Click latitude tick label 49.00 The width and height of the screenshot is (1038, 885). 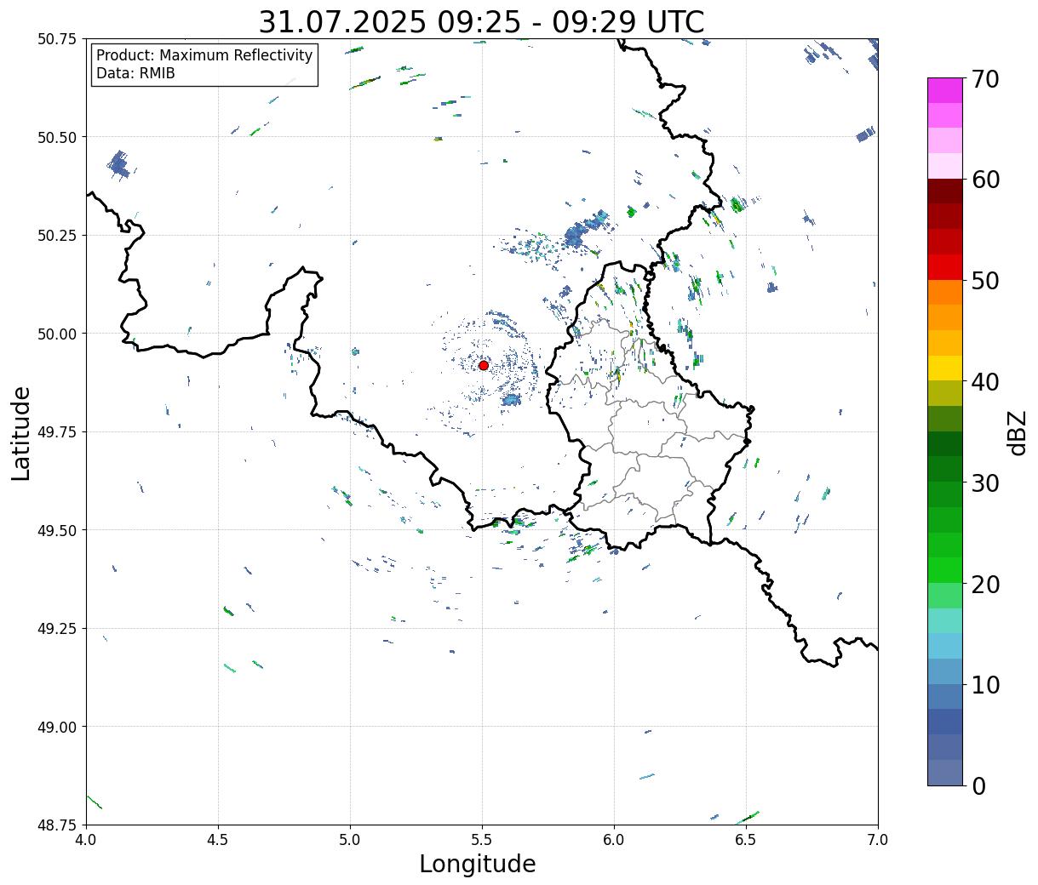[57, 727]
